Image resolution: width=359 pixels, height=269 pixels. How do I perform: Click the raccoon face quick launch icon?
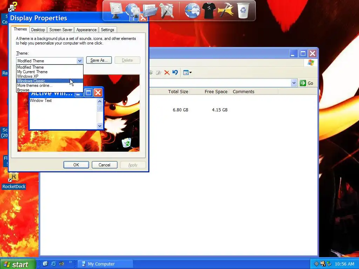(62, 264)
